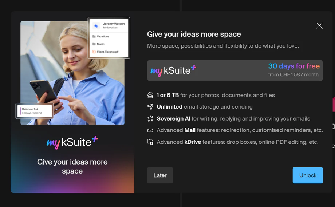Image resolution: width=335 pixels, height=207 pixels.
Task: Click the envelope icon beside Advanced Mail
Action: pos(150,130)
